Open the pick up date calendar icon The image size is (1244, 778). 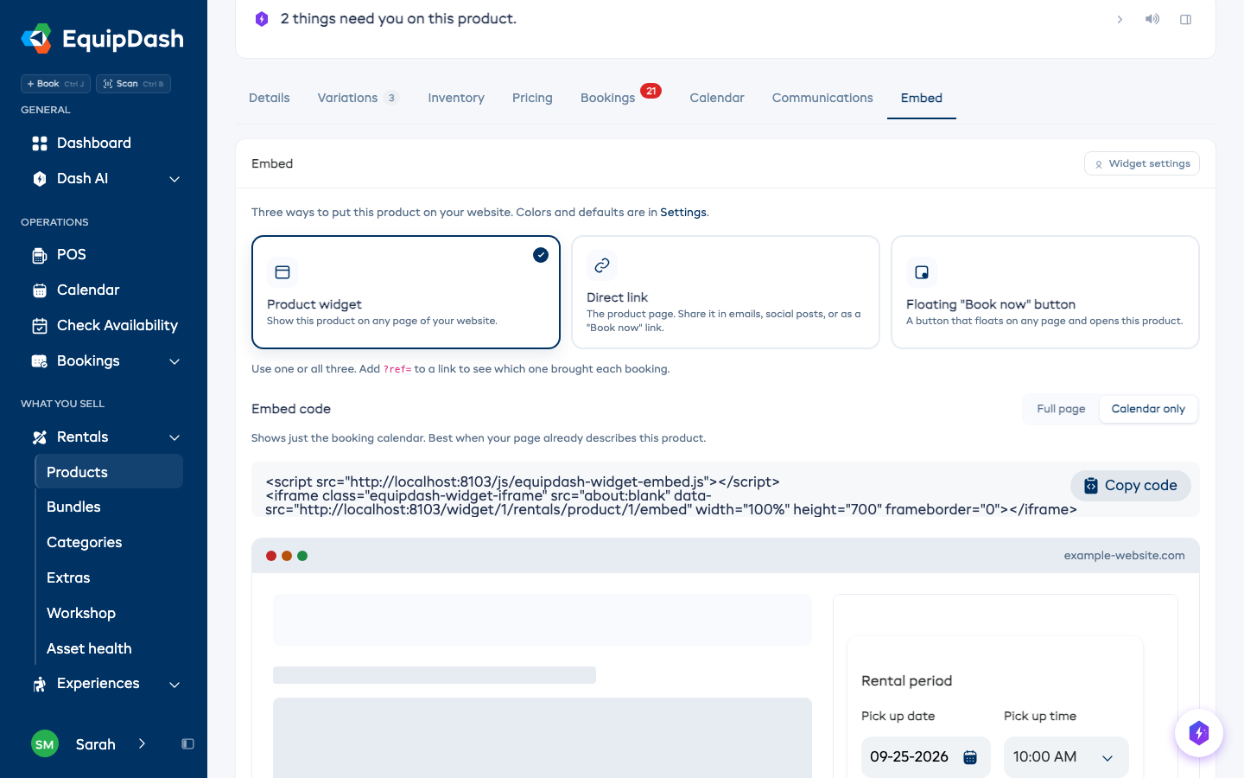(x=970, y=757)
